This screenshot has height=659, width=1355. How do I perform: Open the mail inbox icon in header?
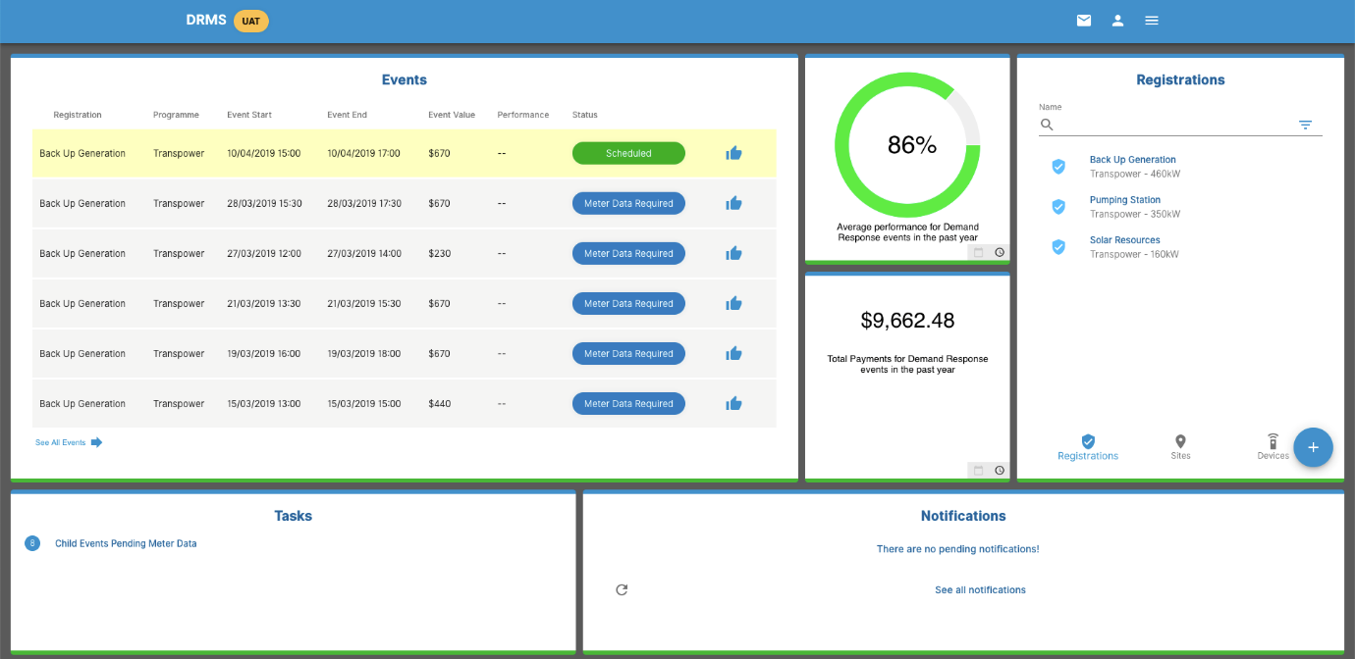point(1083,21)
